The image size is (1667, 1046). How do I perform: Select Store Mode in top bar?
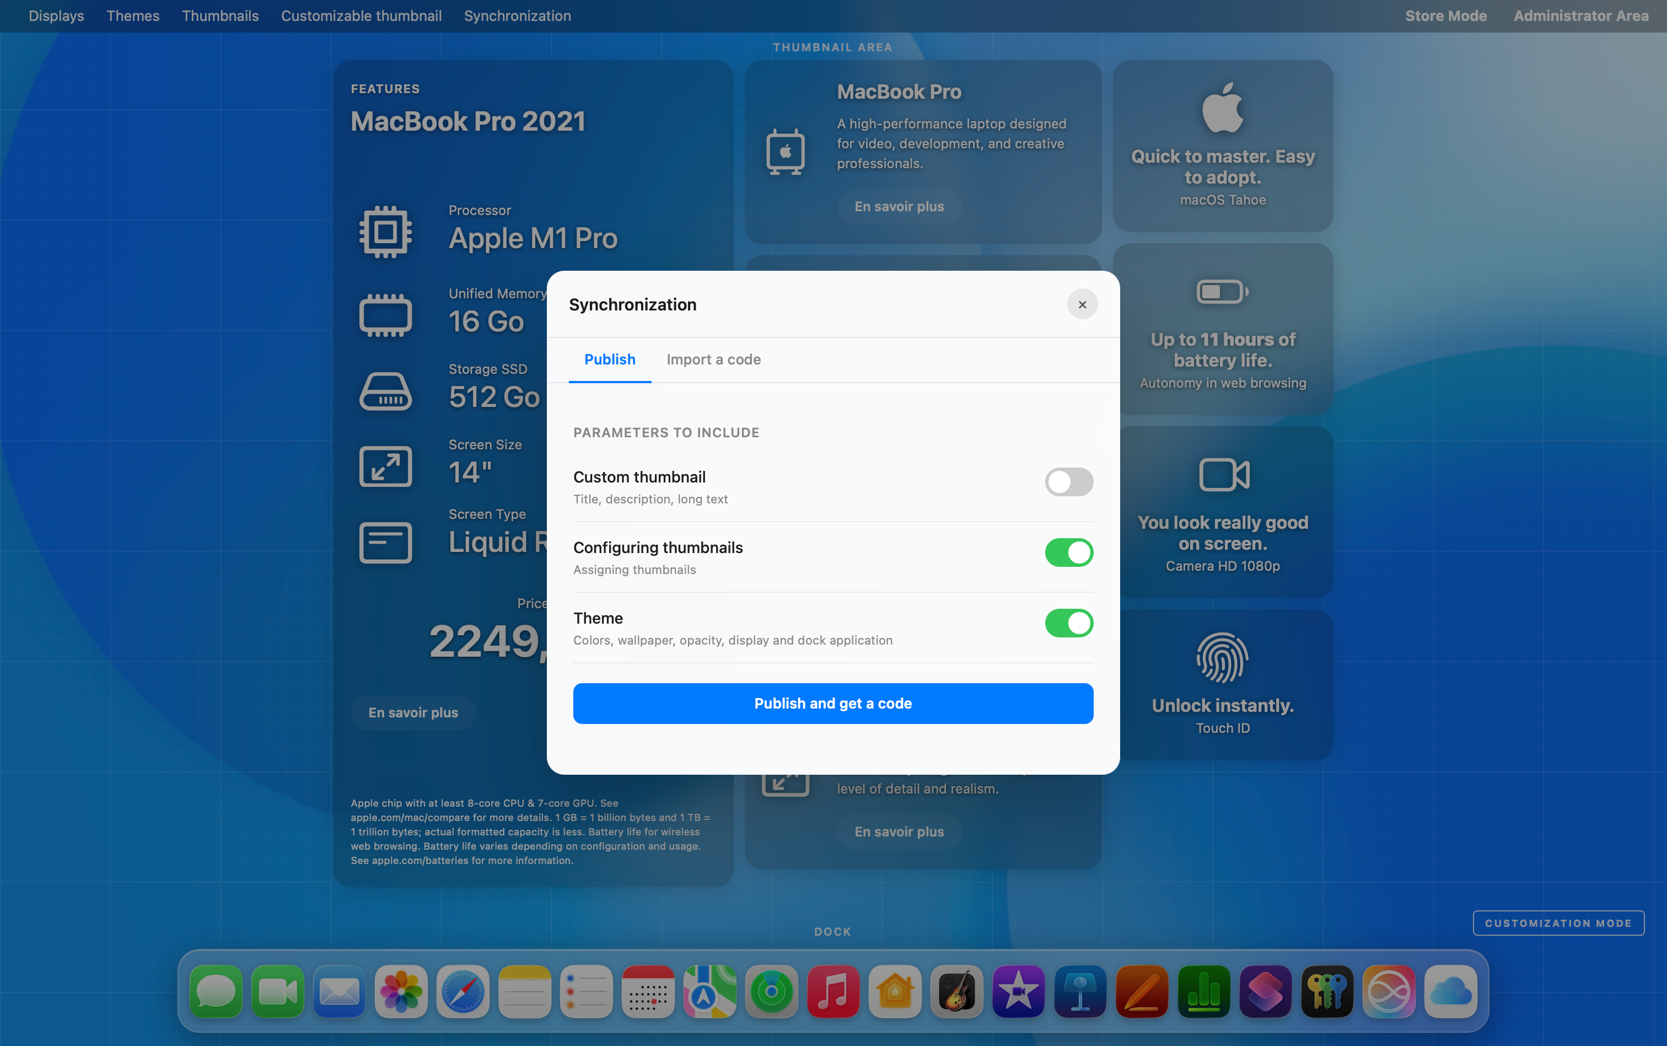pos(1446,16)
